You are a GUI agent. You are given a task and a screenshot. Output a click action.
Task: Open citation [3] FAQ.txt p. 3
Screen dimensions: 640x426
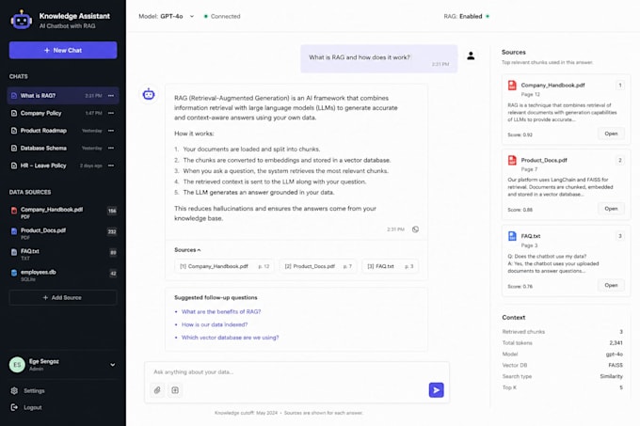(390, 266)
